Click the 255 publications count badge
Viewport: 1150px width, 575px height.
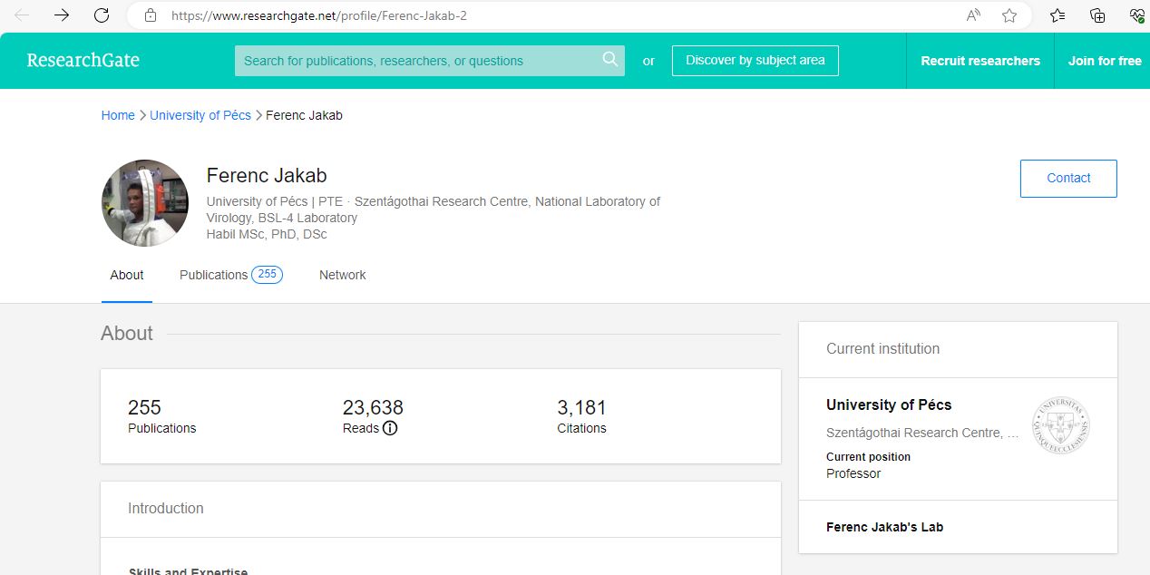[267, 275]
